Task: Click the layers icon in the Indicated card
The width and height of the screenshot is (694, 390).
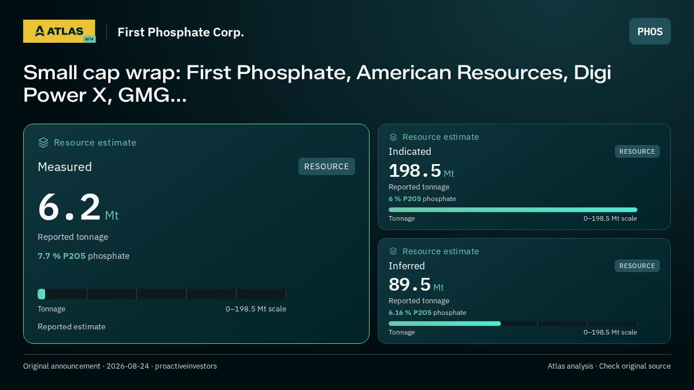Action: pyautogui.click(x=393, y=137)
